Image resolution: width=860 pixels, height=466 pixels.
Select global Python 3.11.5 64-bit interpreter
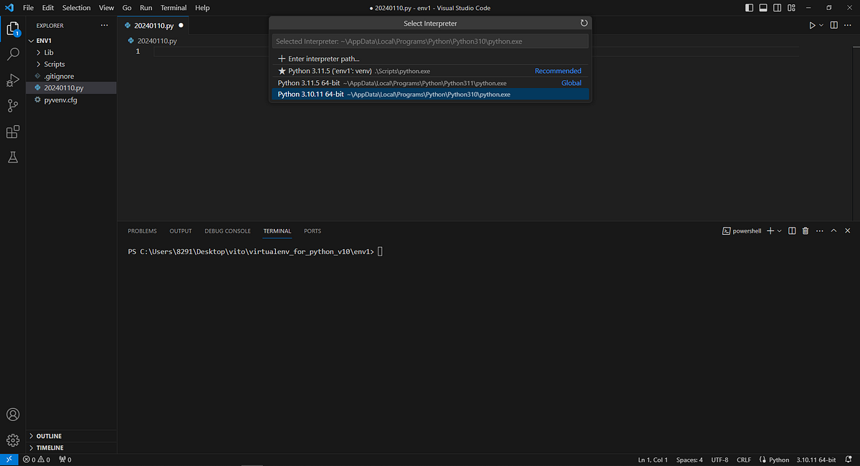430,83
